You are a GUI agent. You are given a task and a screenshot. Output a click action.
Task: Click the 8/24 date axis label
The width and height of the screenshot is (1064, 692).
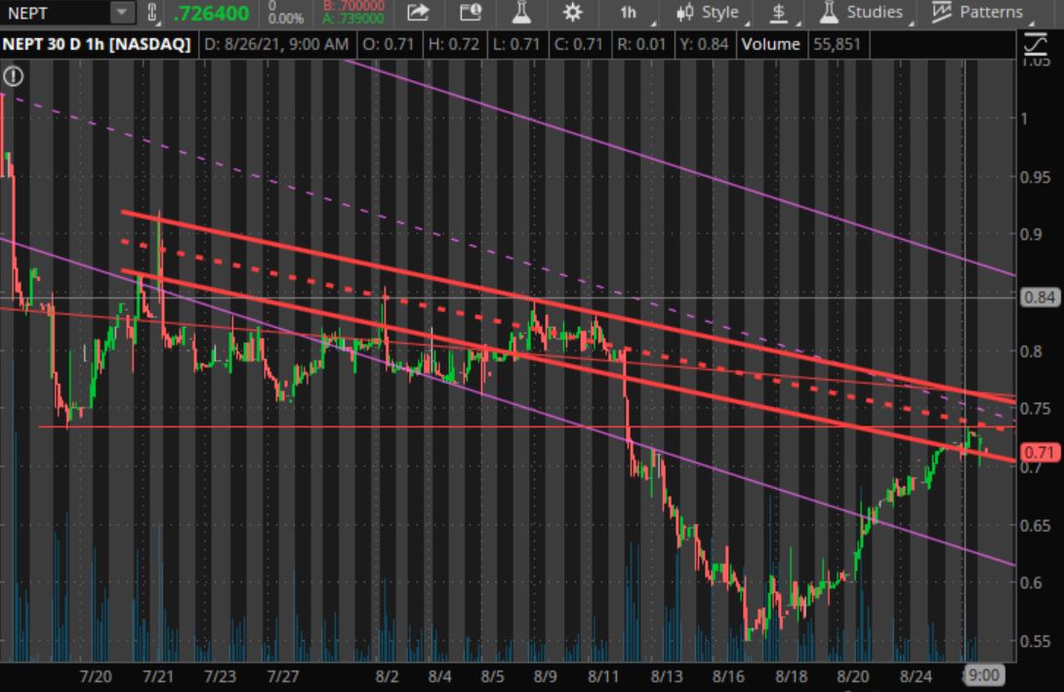[916, 676]
